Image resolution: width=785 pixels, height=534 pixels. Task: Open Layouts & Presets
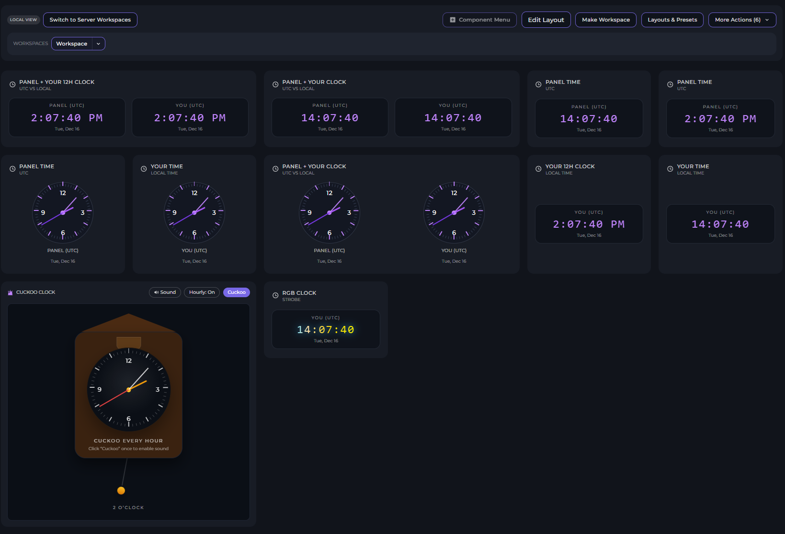point(672,20)
